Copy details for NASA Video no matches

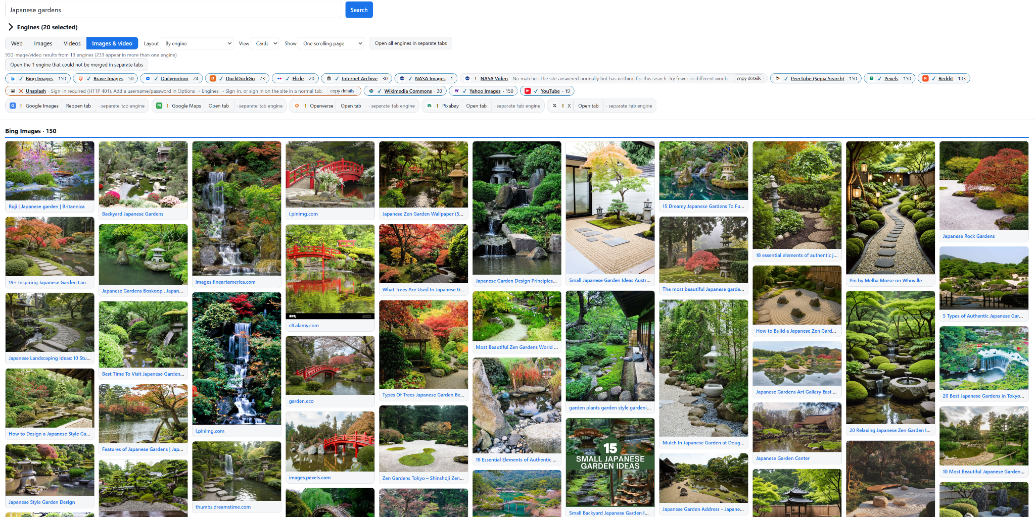[749, 79]
